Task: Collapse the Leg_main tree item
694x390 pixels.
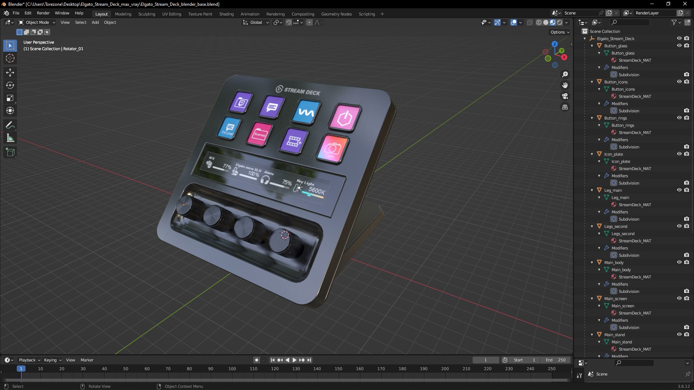Action: pyautogui.click(x=592, y=190)
